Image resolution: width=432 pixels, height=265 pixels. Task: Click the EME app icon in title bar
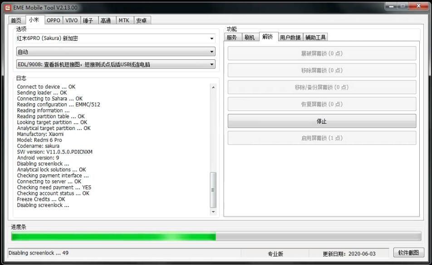[x=8, y=7]
